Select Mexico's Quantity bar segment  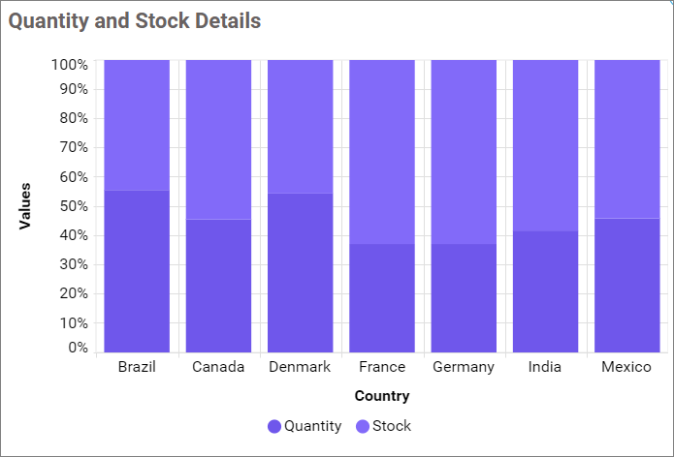click(x=626, y=285)
